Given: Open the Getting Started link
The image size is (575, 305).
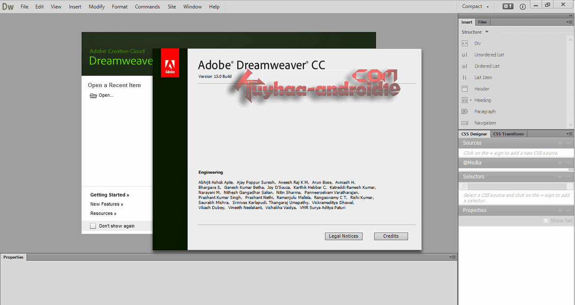Looking at the screenshot, I should (x=109, y=195).
